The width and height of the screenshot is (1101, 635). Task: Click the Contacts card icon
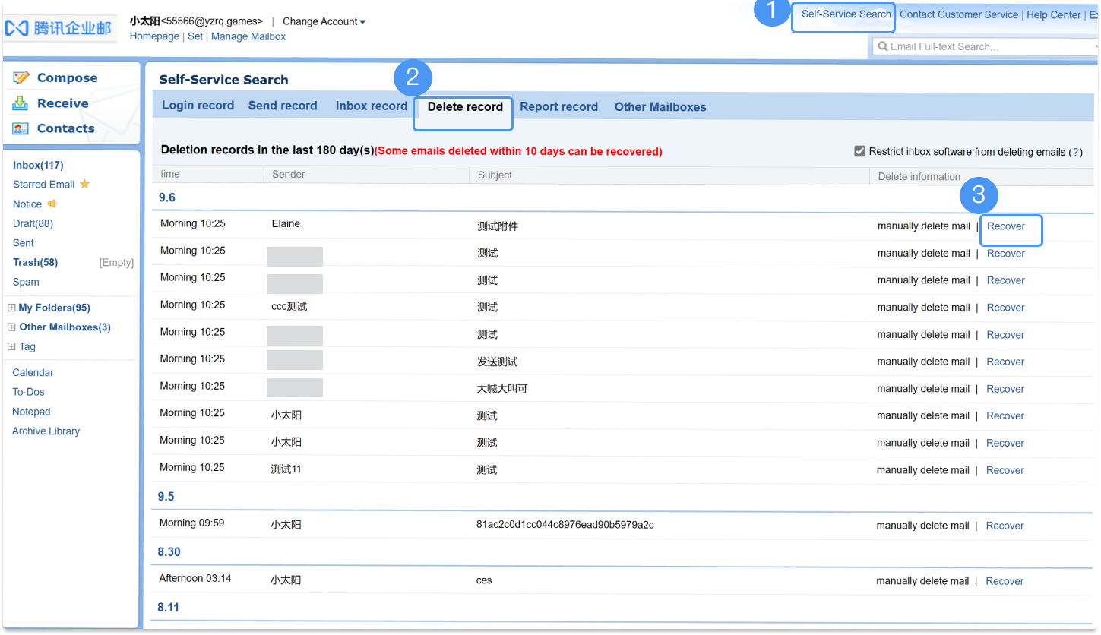coord(21,128)
